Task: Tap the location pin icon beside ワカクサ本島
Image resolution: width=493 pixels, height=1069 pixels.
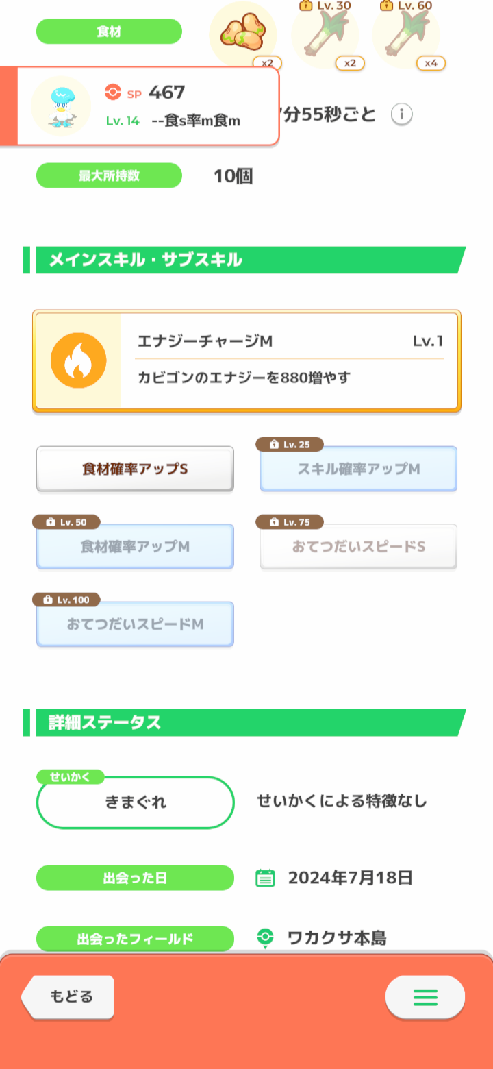Action: (x=265, y=938)
